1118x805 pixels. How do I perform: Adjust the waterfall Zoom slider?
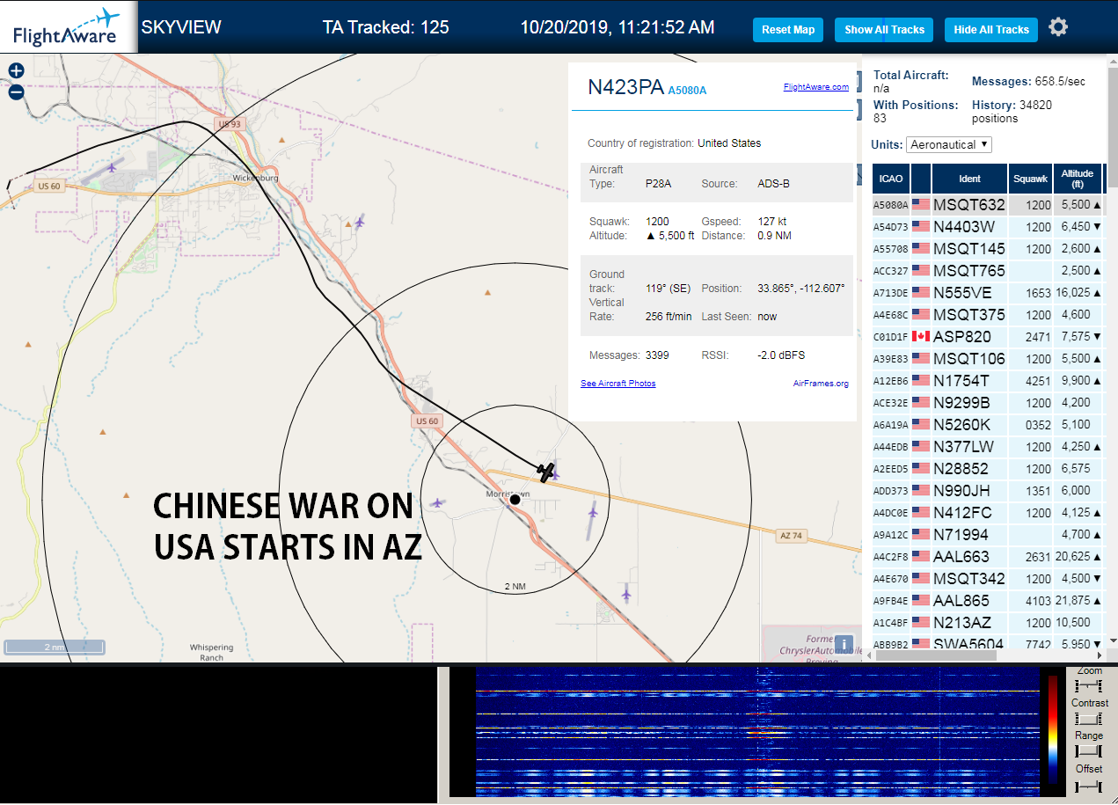(1088, 685)
